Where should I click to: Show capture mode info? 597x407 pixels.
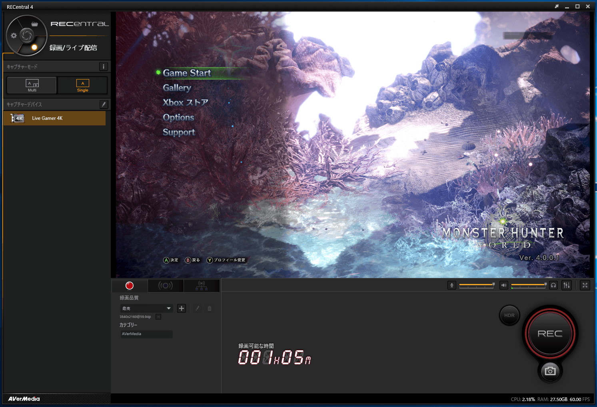(103, 67)
